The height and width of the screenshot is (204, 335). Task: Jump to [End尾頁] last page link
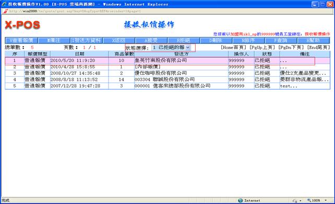318,47
